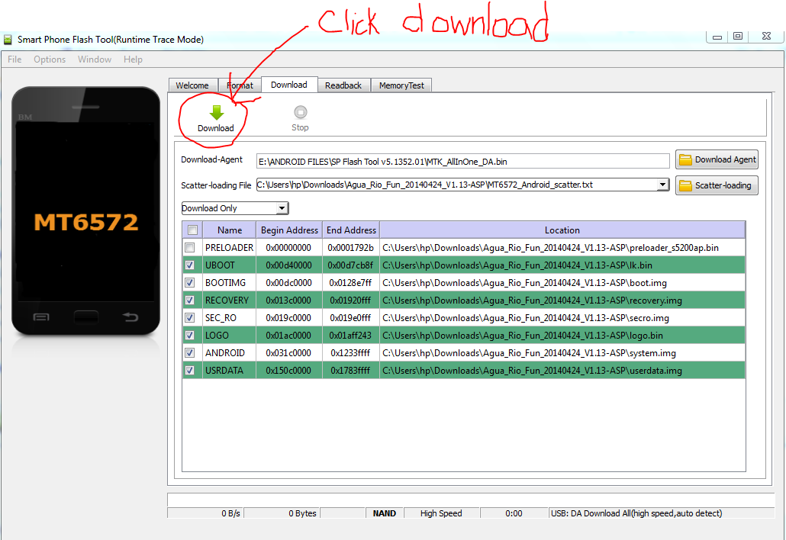This screenshot has width=786, height=540.
Task: Open the Window menu
Action: click(94, 59)
